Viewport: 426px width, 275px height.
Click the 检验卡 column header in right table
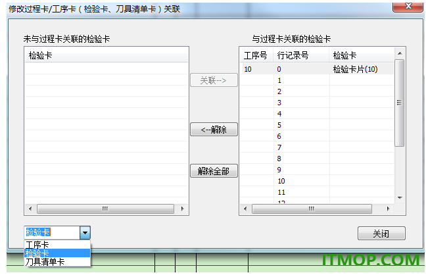pos(362,55)
